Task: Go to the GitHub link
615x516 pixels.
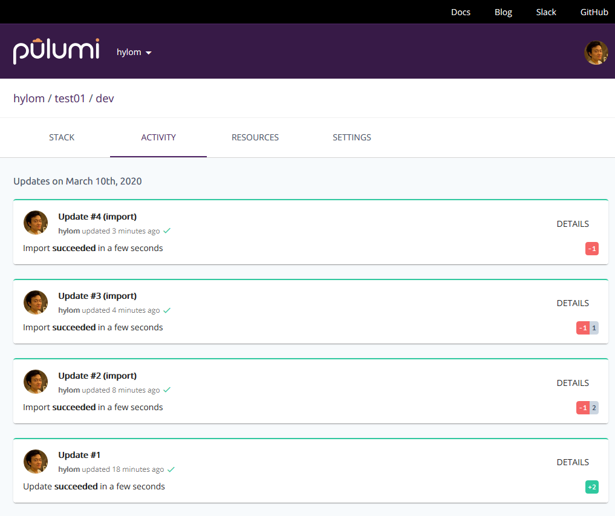Action: (594, 12)
